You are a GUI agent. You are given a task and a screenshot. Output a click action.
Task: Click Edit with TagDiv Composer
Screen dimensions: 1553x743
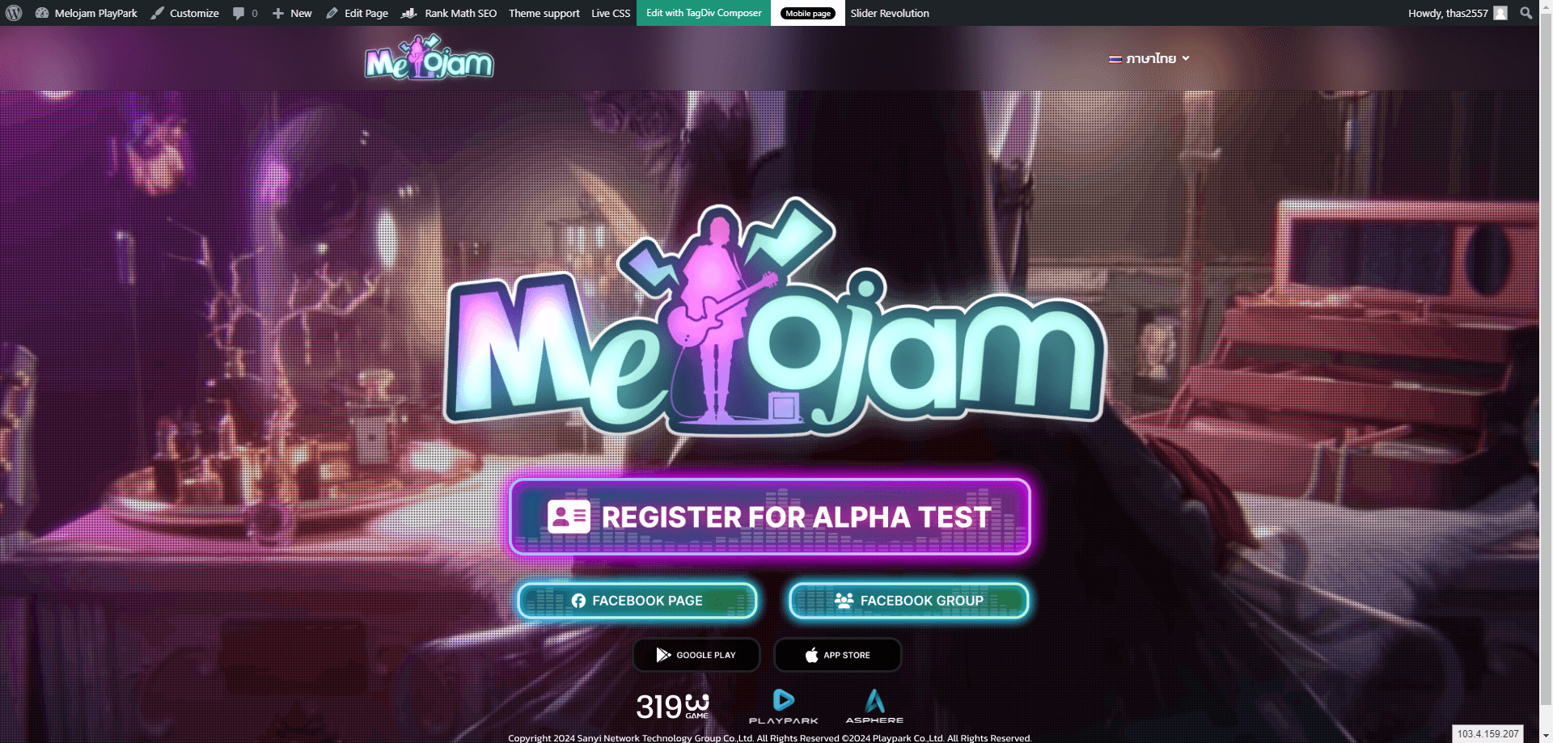(x=704, y=13)
